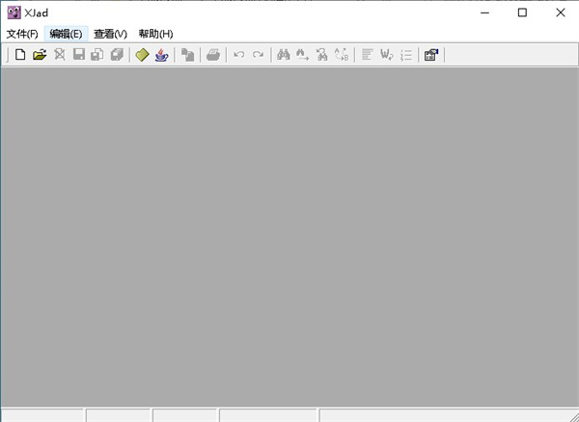The image size is (579, 422).
Task: Click the Save All stacked disks icon
Action: (117, 55)
